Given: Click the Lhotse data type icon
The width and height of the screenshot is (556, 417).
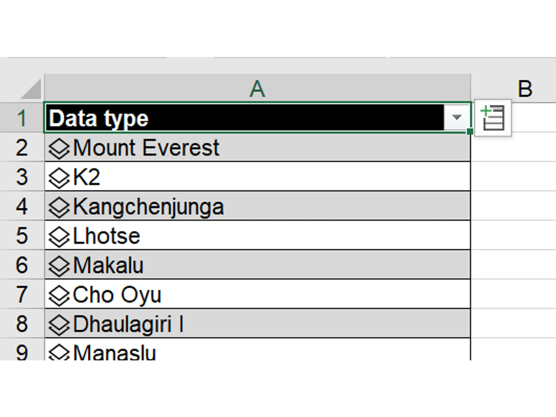Looking at the screenshot, I should (x=59, y=236).
